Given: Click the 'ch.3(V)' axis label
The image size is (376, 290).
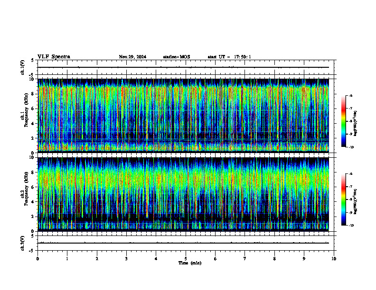Looking at the screenshot, I should pyautogui.click(x=22, y=244).
